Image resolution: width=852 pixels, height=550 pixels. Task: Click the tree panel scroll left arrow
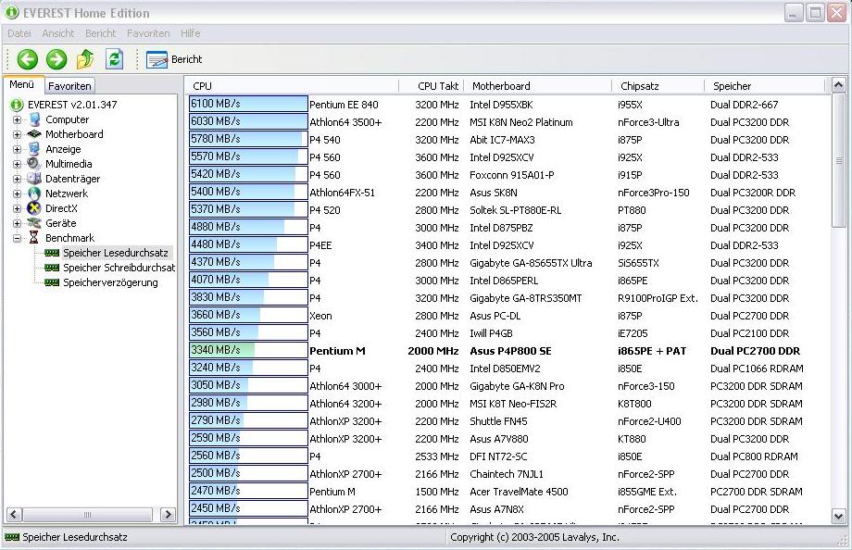(14, 514)
